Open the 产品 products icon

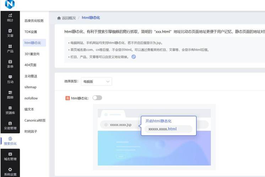click(x=10, y=46)
